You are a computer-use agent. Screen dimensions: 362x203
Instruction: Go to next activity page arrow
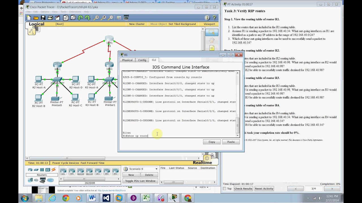coord(332,189)
